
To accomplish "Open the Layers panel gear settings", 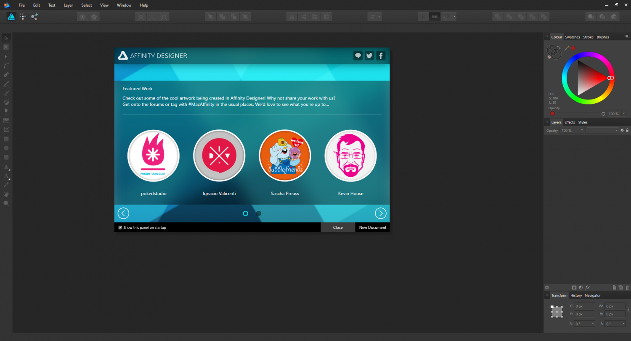I will (622, 130).
